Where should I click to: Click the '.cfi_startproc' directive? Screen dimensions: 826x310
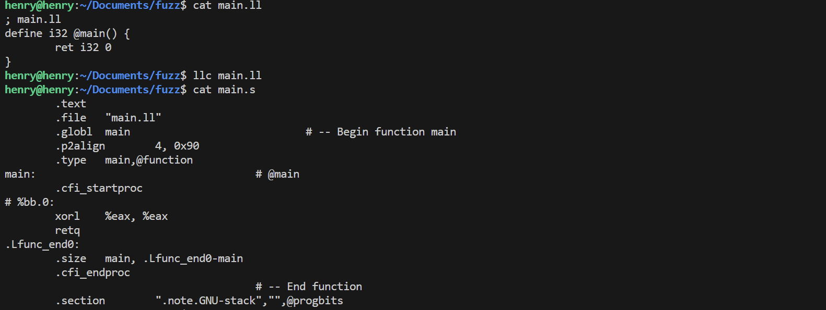[x=99, y=189]
